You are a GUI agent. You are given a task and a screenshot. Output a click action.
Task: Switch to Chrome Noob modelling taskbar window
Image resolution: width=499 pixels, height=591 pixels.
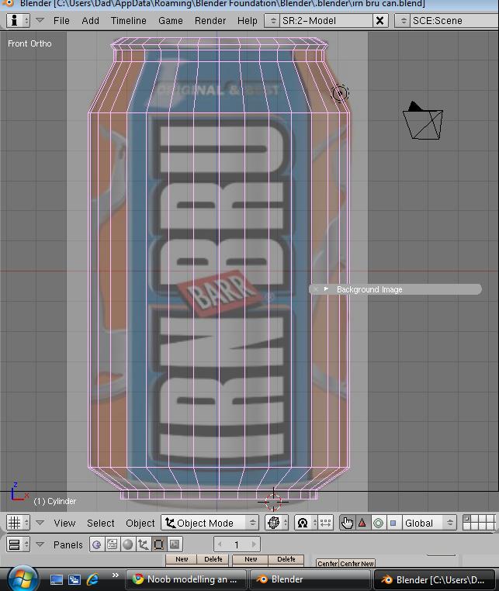185,579
